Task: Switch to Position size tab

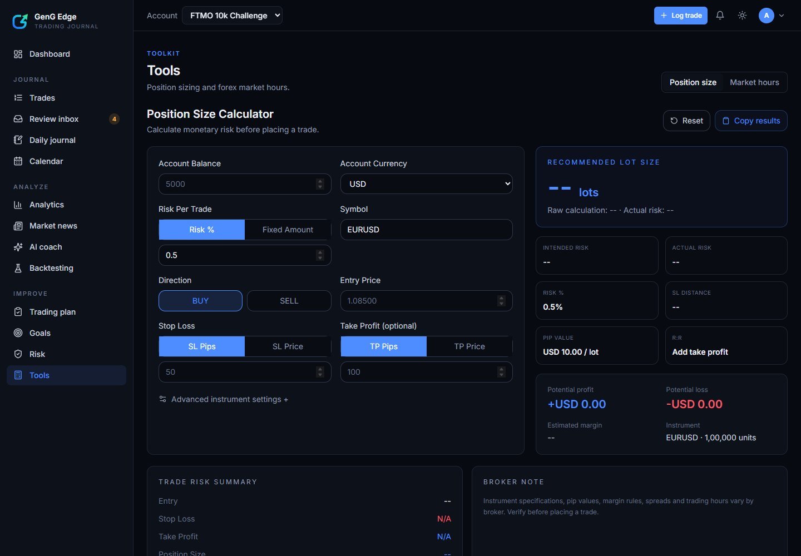Action: click(693, 82)
